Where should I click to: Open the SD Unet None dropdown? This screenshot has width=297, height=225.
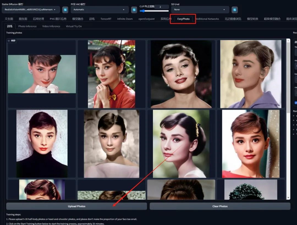[200, 10]
